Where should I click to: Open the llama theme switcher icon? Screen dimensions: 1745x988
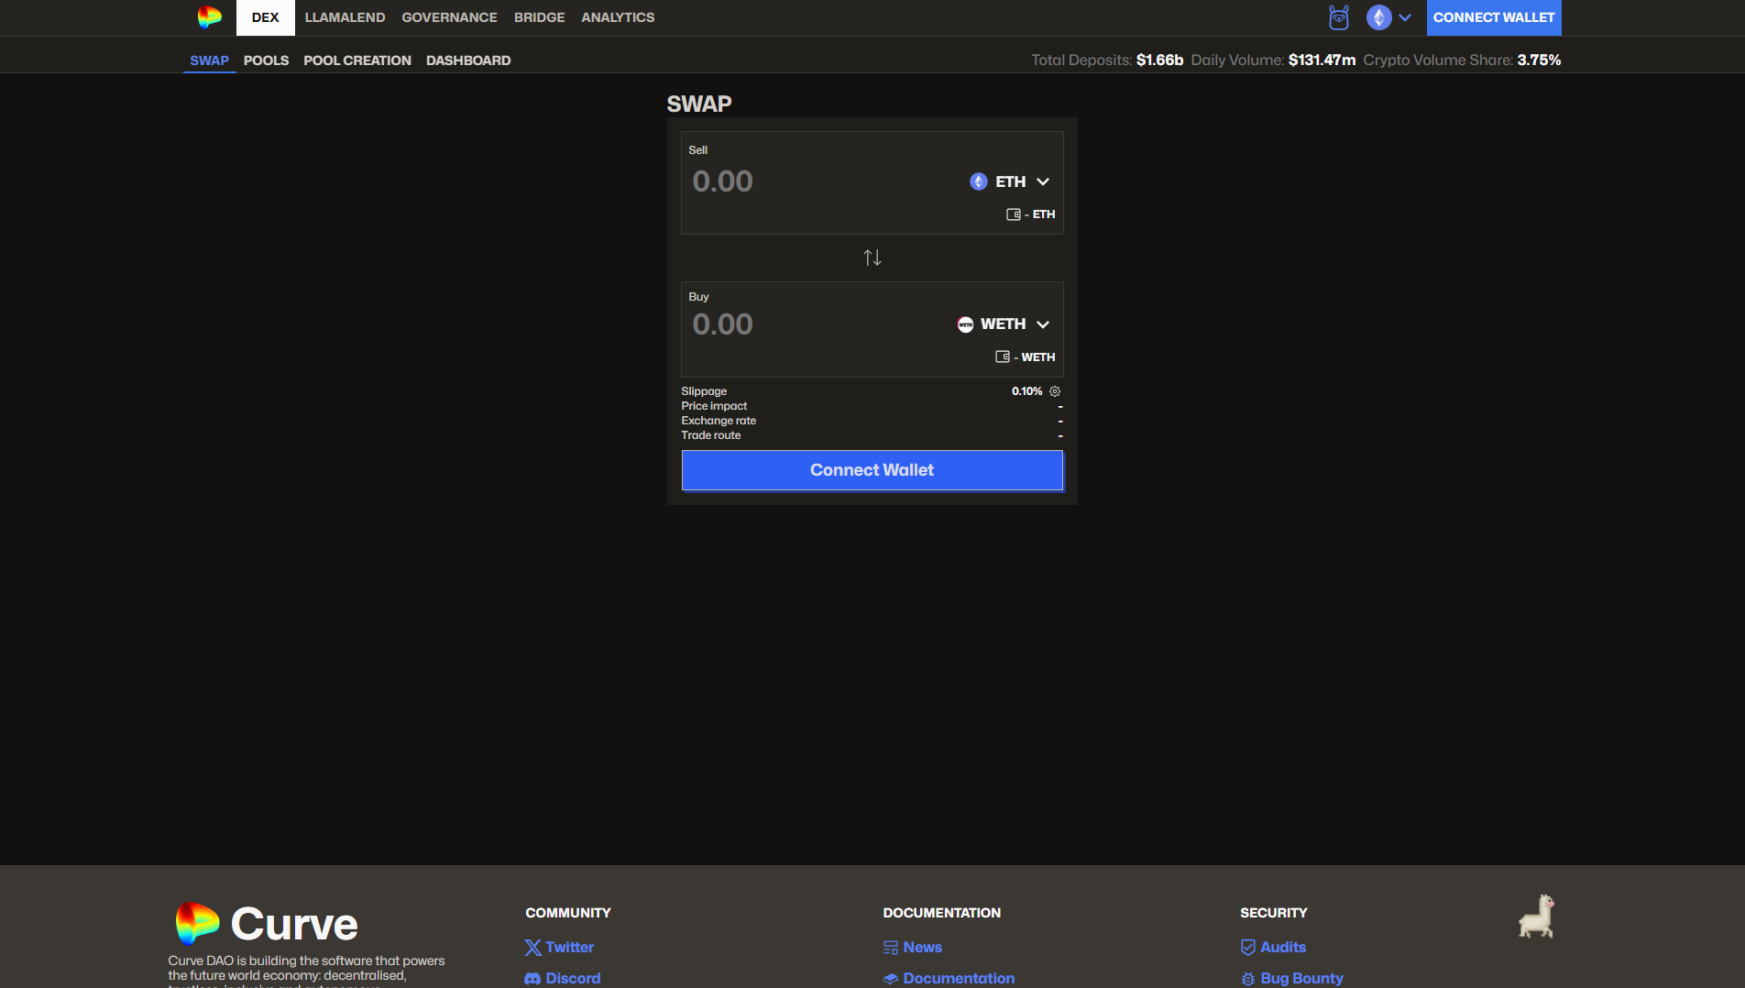(x=1339, y=17)
